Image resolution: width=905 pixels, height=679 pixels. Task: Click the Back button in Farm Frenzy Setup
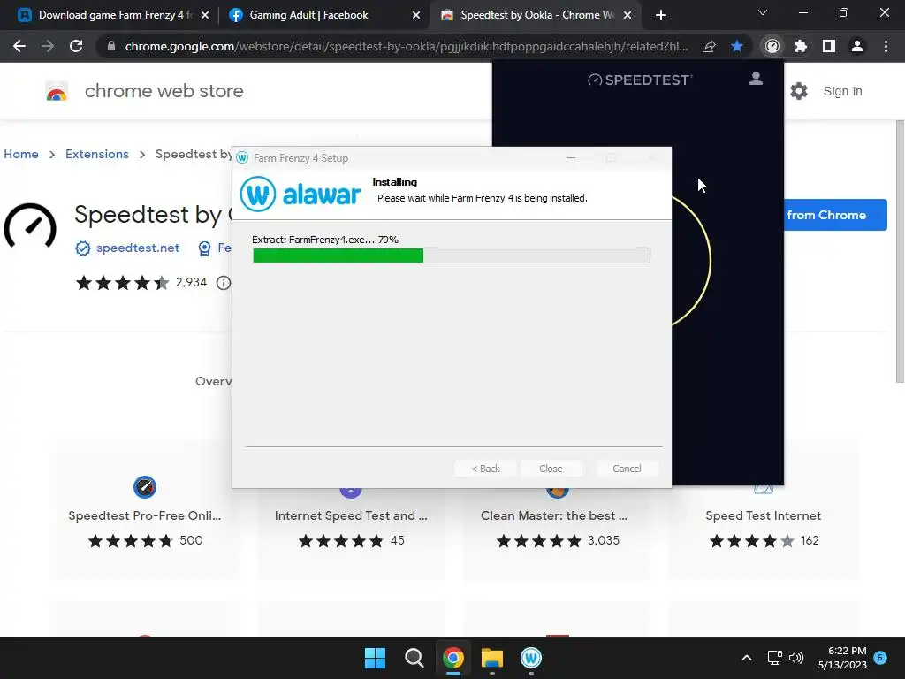[x=485, y=469]
